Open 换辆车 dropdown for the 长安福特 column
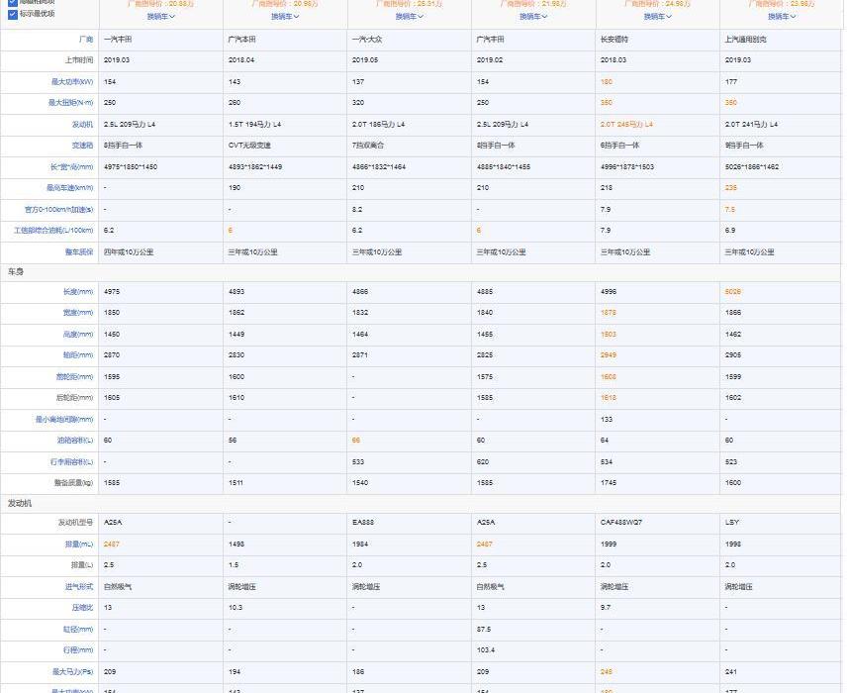This screenshot has width=849, height=693. tap(657, 17)
